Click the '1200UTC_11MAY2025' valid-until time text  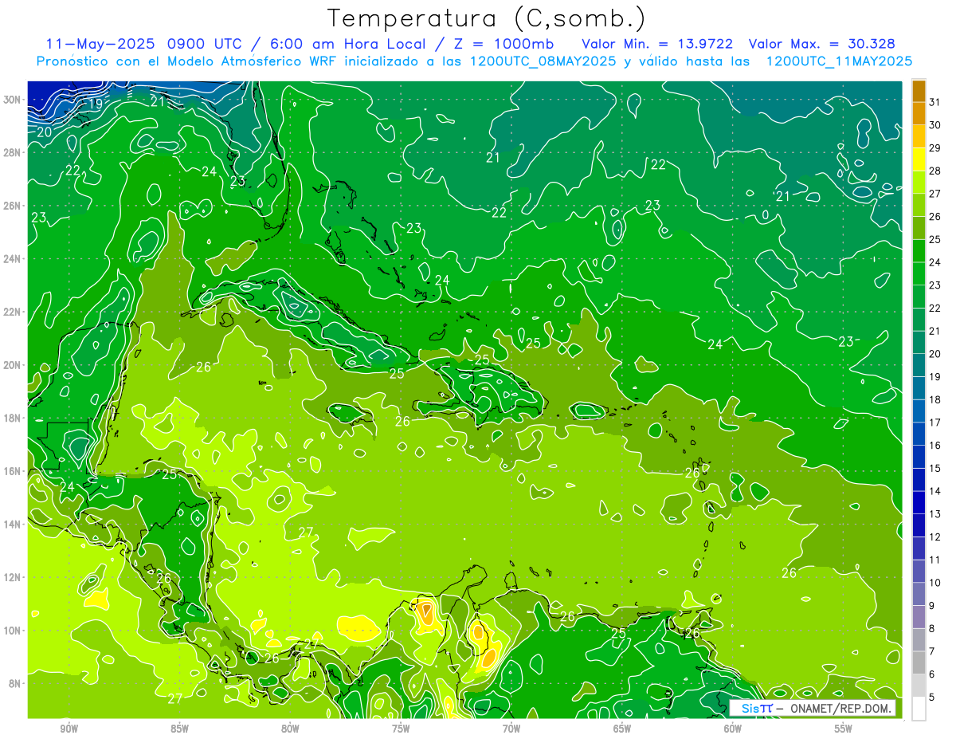(838, 61)
